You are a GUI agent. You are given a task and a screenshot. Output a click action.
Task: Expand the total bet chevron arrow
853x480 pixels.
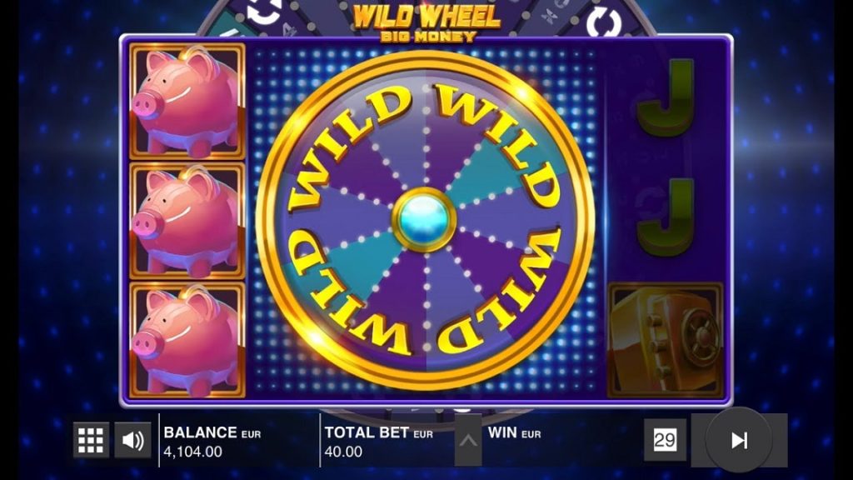pos(468,440)
